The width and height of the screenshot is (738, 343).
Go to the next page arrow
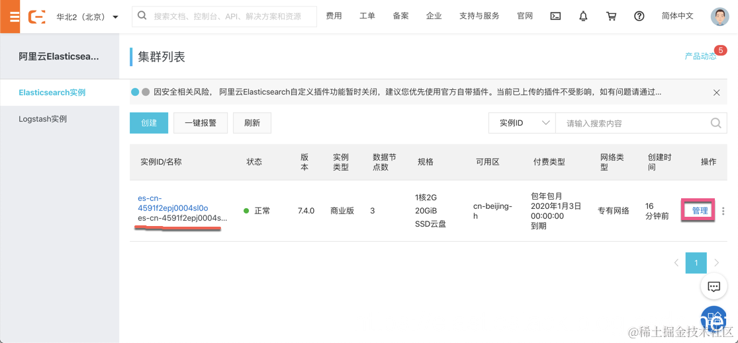tap(717, 262)
